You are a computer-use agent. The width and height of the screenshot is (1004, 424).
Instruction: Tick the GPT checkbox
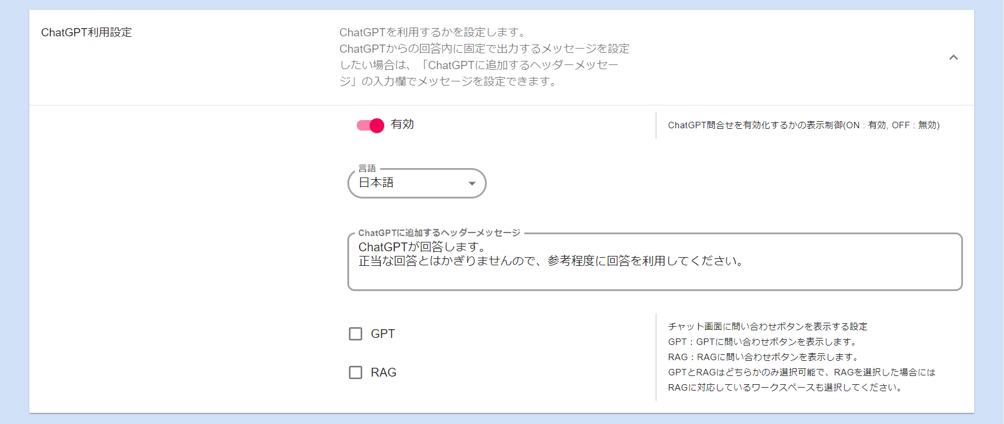356,334
